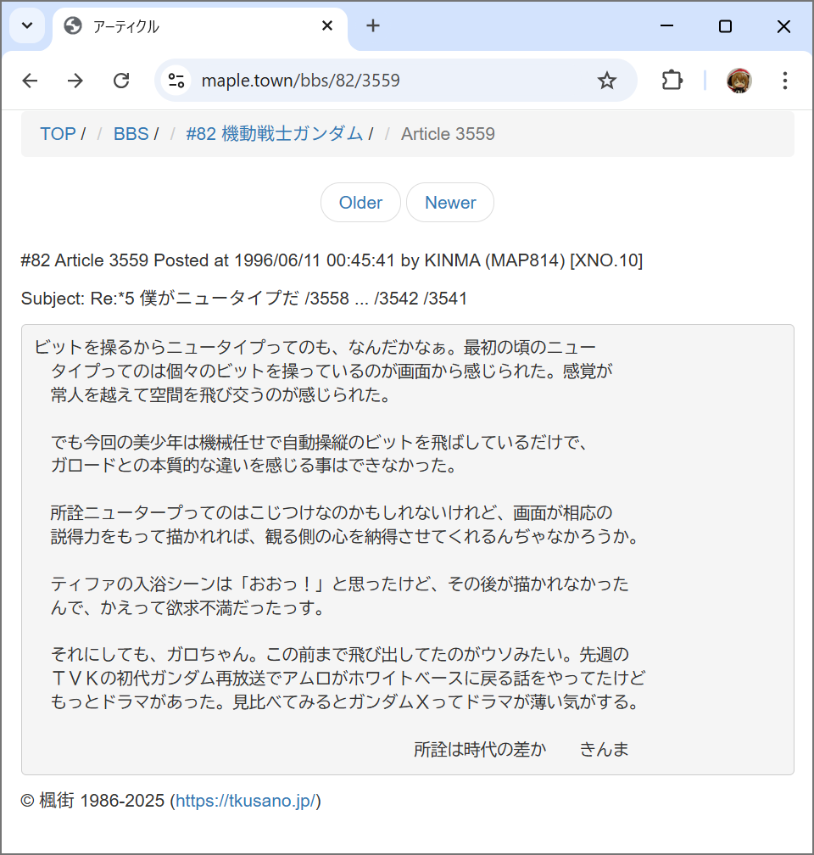Open the Chrome profile avatar
The width and height of the screenshot is (814, 855).
coord(739,81)
